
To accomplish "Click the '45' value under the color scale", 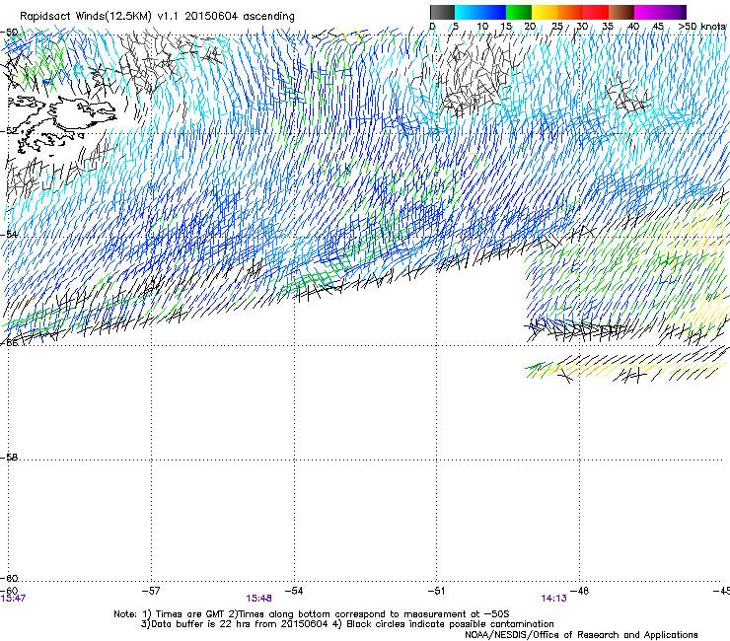I will coord(658,26).
